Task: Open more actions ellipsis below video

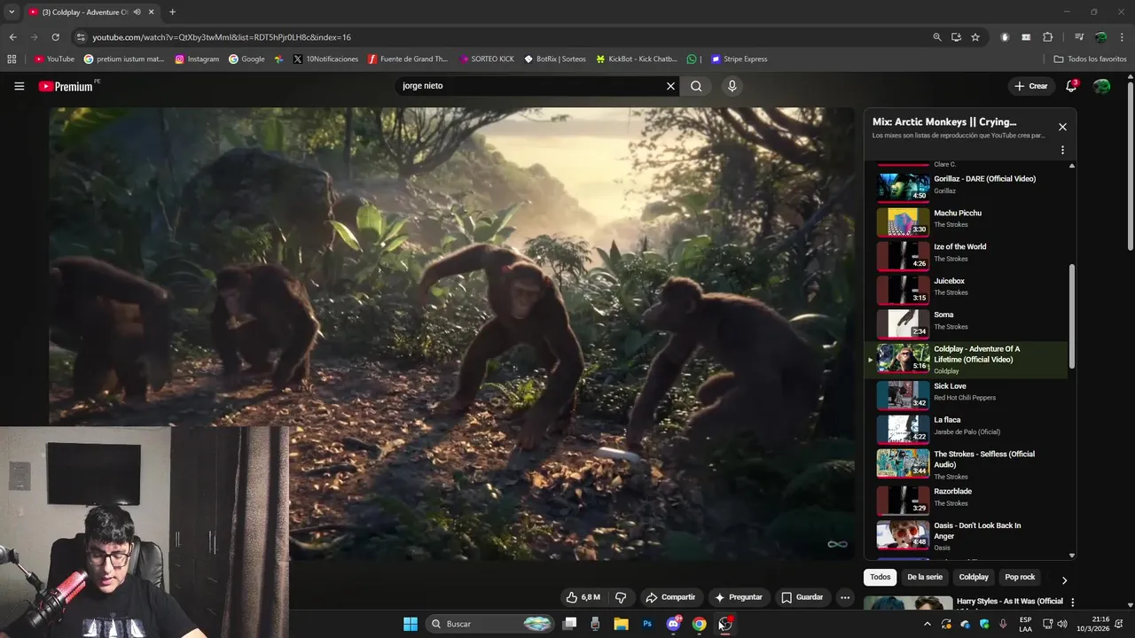Action: tap(844, 597)
